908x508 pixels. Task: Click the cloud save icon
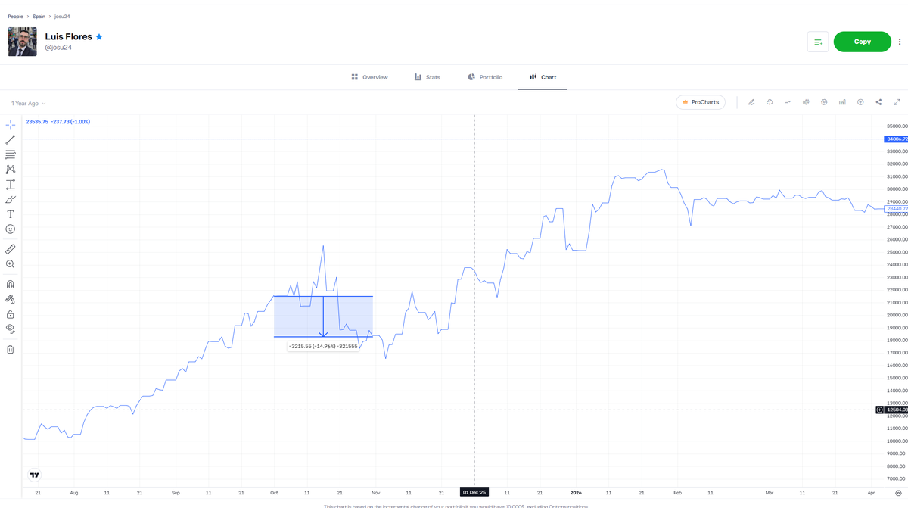point(770,102)
